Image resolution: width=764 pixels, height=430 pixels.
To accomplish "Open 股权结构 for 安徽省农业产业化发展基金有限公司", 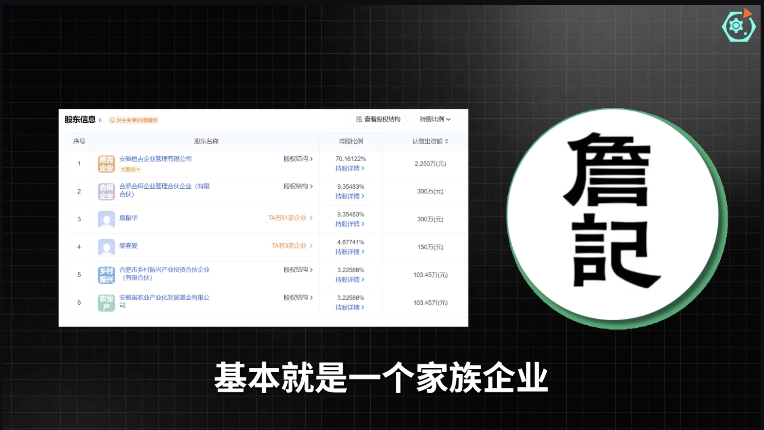I will click(x=298, y=298).
